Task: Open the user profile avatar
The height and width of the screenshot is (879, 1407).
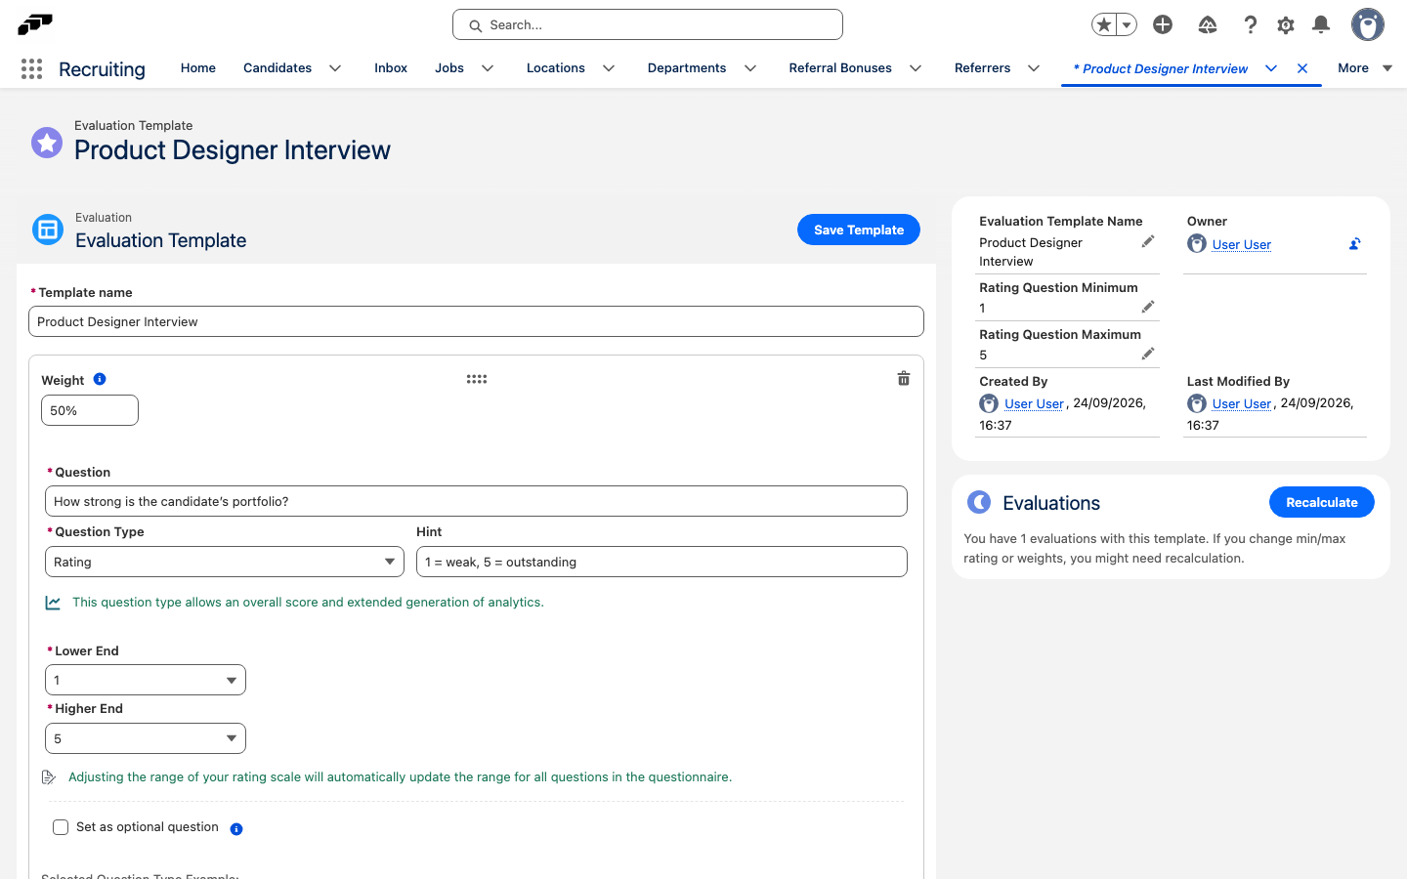Action: [1368, 24]
